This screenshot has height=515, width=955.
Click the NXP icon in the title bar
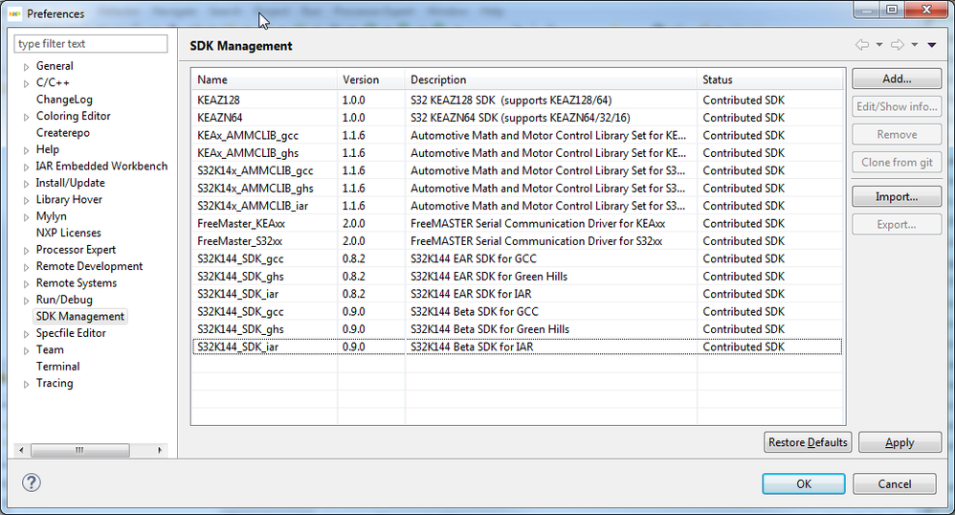14,13
